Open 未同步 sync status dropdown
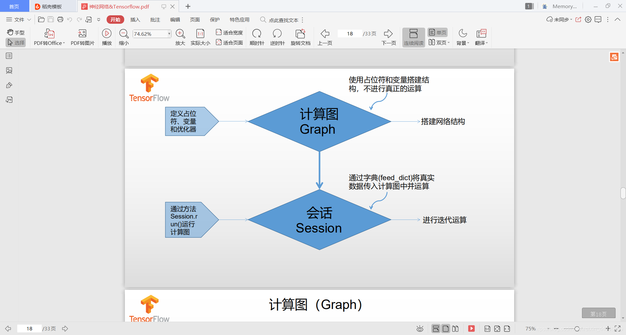The image size is (626, 335). tap(559, 20)
